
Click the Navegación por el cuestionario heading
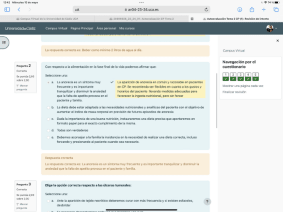(239, 64)
